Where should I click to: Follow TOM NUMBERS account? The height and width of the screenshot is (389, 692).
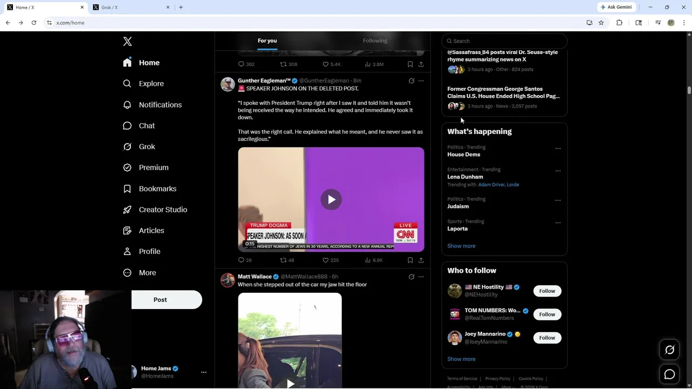point(547,314)
